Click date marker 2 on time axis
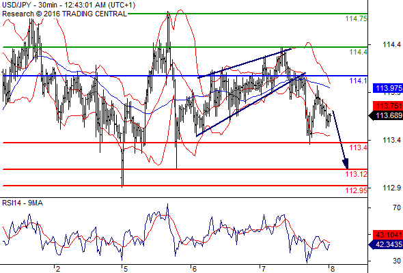The image size is (403, 273). point(58,269)
